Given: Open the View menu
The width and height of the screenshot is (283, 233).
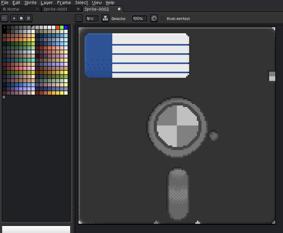Looking at the screenshot, I should pos(97,3).
